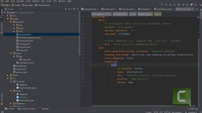Expand the bin folder
The height and width of the screenshot is (113, 202).
click(x=8, y=16)
